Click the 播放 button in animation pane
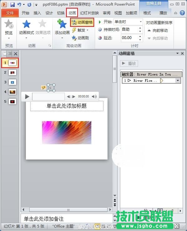The height and width of the screenshot is (231, 187). [129, 63]
